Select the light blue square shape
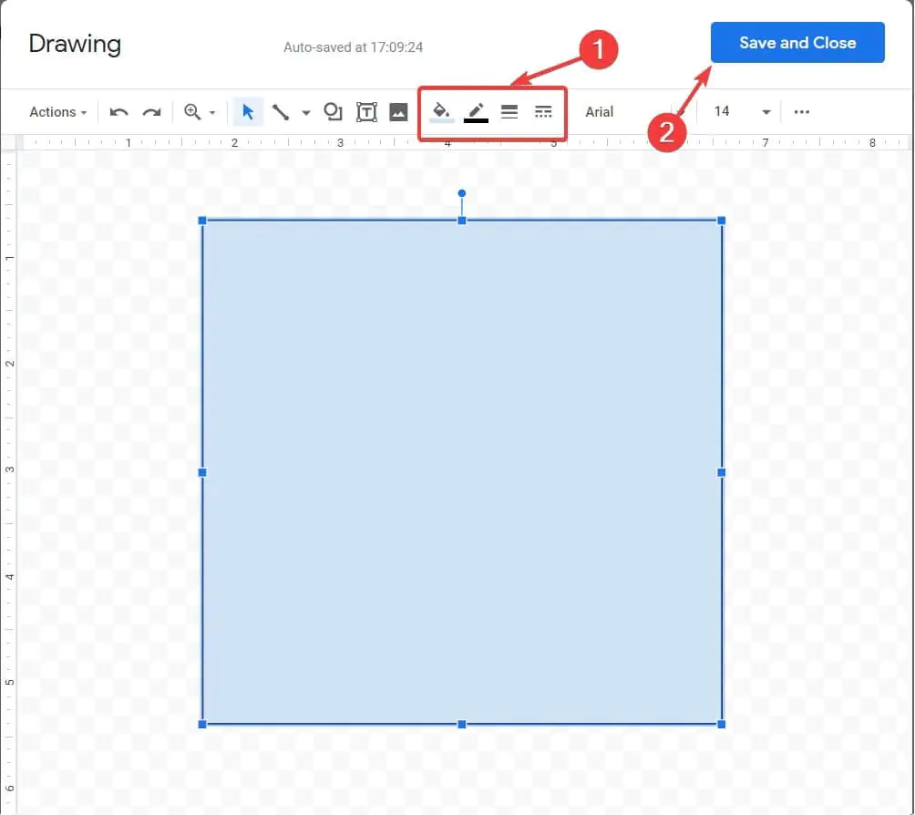Image resolution: width=915 pixels, height=815 pixels. pyautogui.click(x=461, y=472)
